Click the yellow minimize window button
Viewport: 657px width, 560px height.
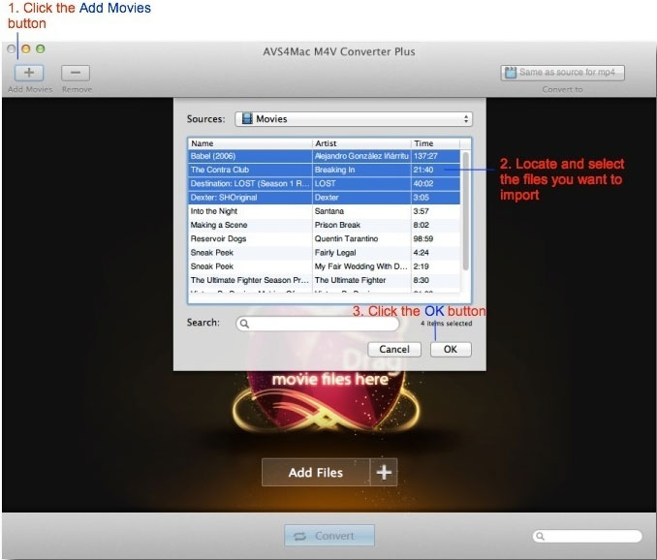click(25, 49)
